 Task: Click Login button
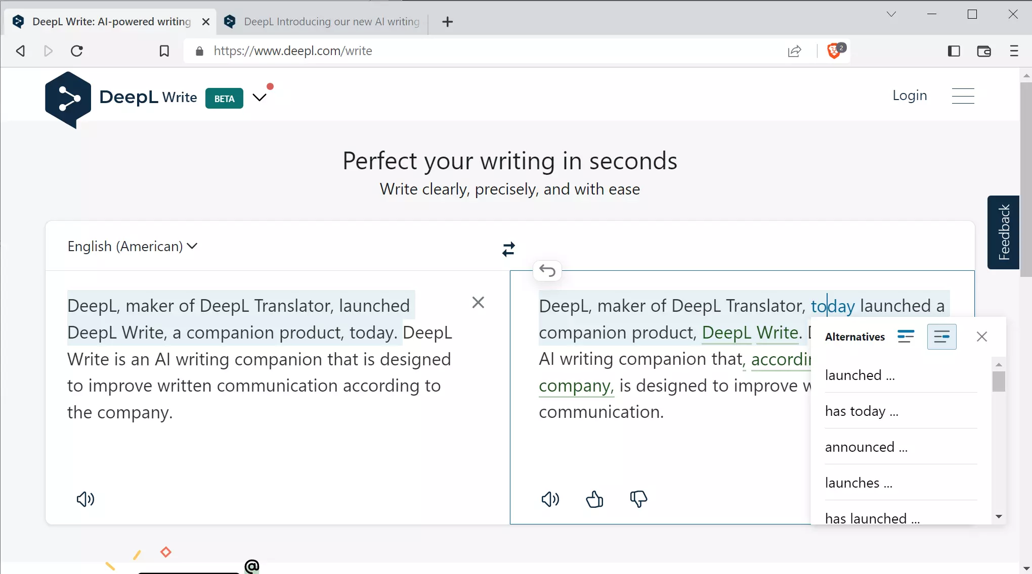[910, 95]
